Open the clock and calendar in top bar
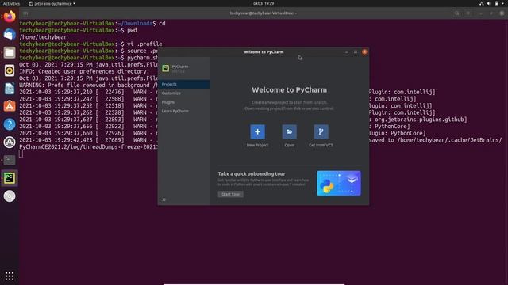 (x=264, y=3)
